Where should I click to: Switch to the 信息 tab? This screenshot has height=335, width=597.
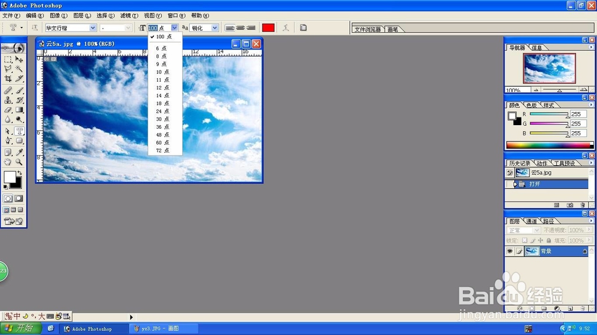coord(537,48)
